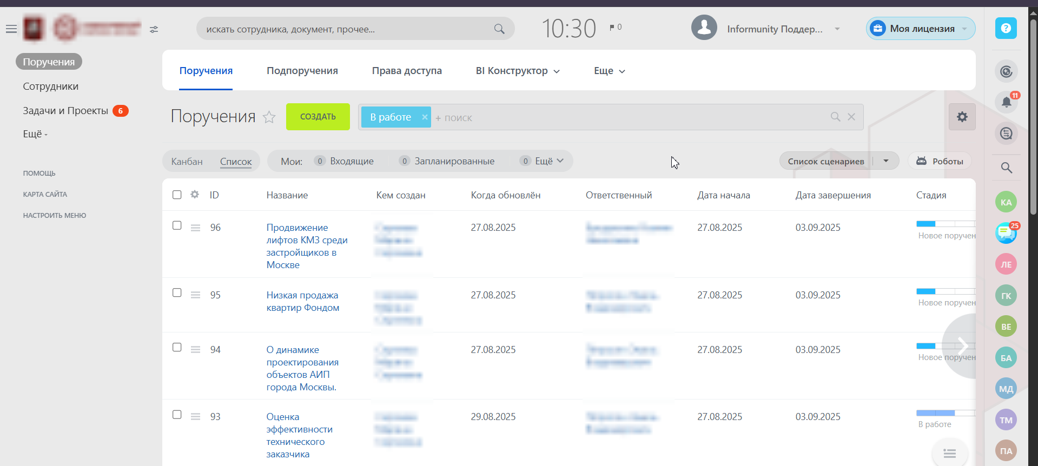1038x466 pixels.
Task: Select Сотрудники in left menu
Action: tap(50, 86)
